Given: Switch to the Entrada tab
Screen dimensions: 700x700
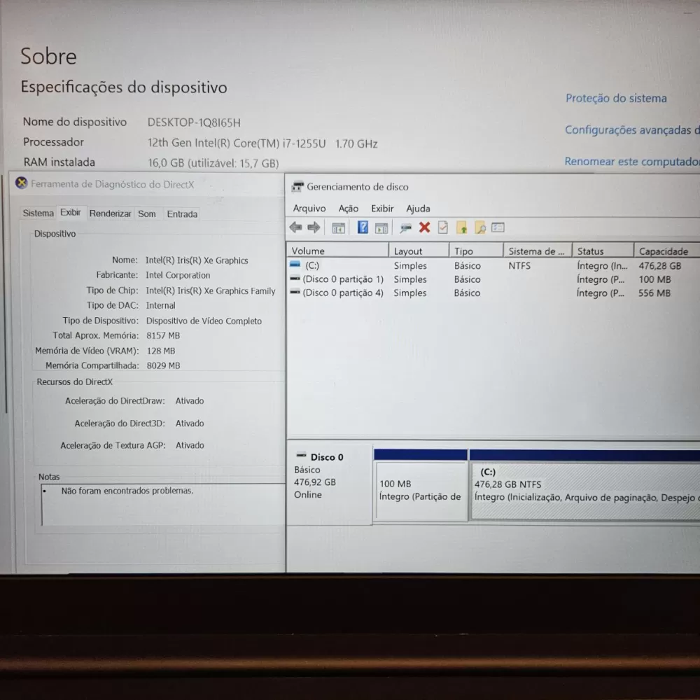Looking at the screenshot, I should click(182, 213).
